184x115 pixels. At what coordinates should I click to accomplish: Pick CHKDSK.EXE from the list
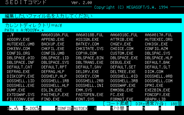coord(156,44)
